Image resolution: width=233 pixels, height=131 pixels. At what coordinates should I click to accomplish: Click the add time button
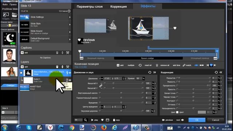(x=176, y=65)
